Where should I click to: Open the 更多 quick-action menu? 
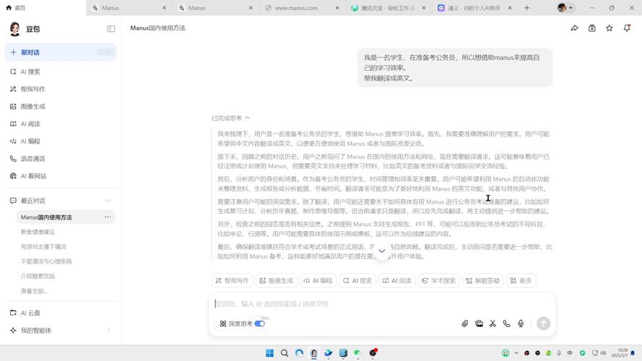coord(521,280)
